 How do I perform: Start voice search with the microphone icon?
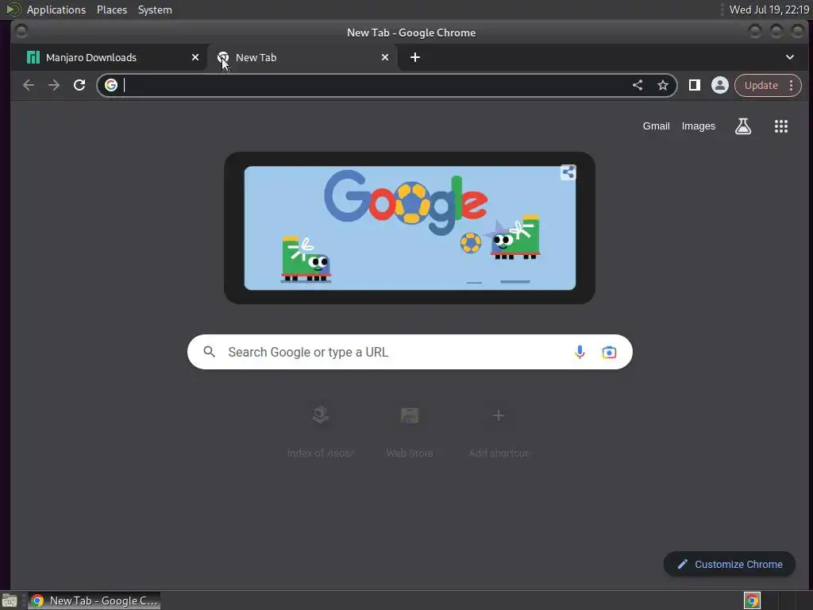coord(580,352)
